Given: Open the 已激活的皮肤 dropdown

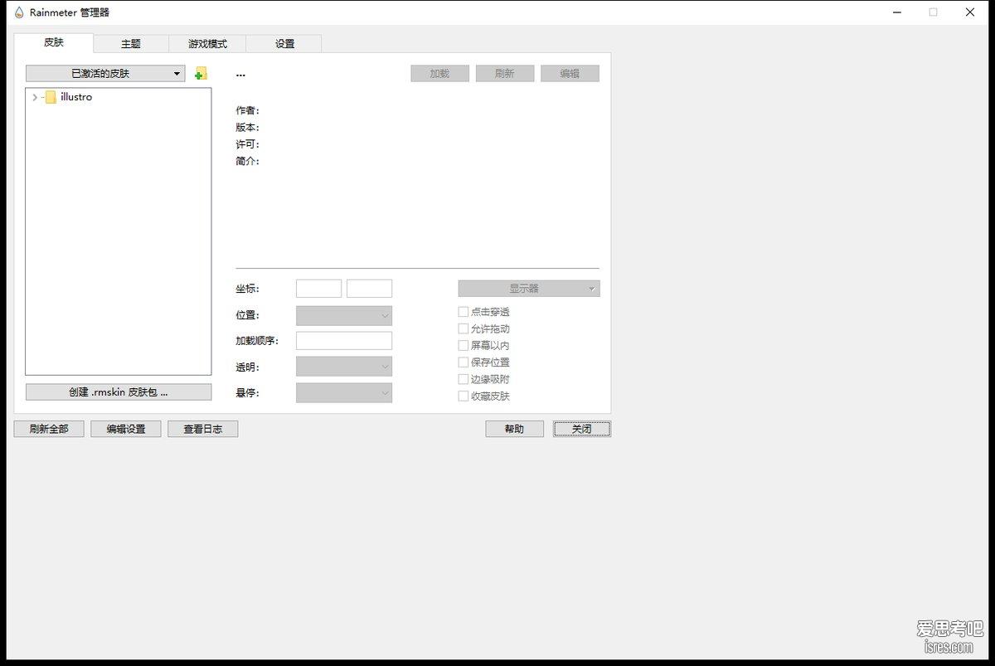Looking at the screenshot, I should tap(105, 74).
